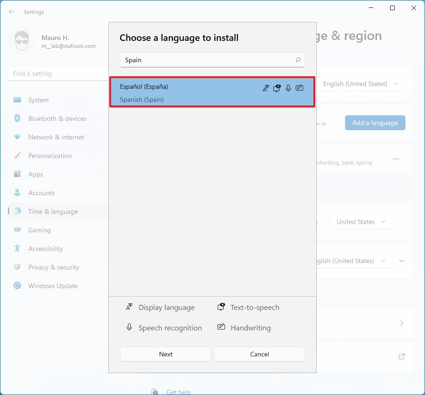The image size is (425, 395).
Task: Click the Spain search input field
Action: point(205,60)
